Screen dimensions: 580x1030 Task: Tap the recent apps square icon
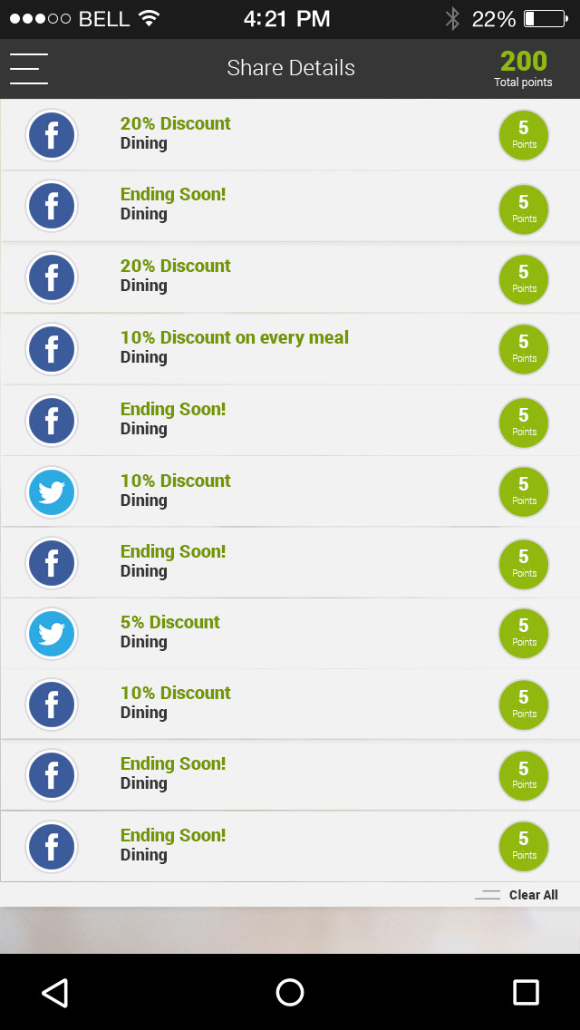(x=526, y=992)
